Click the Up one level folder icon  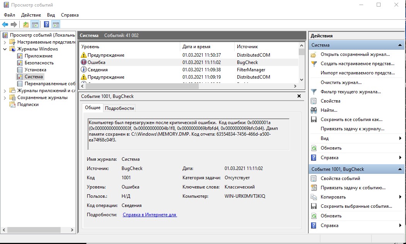point(25,25)
